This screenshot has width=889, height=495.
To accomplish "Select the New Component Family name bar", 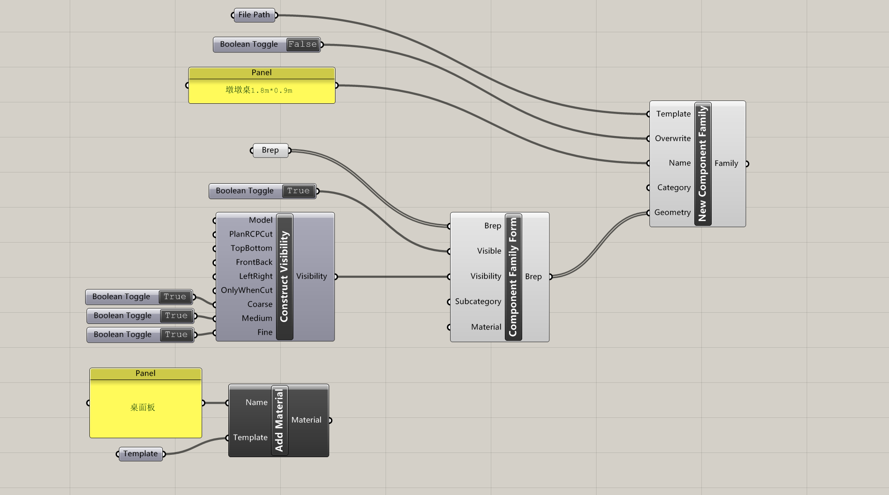I will point(702,164).
